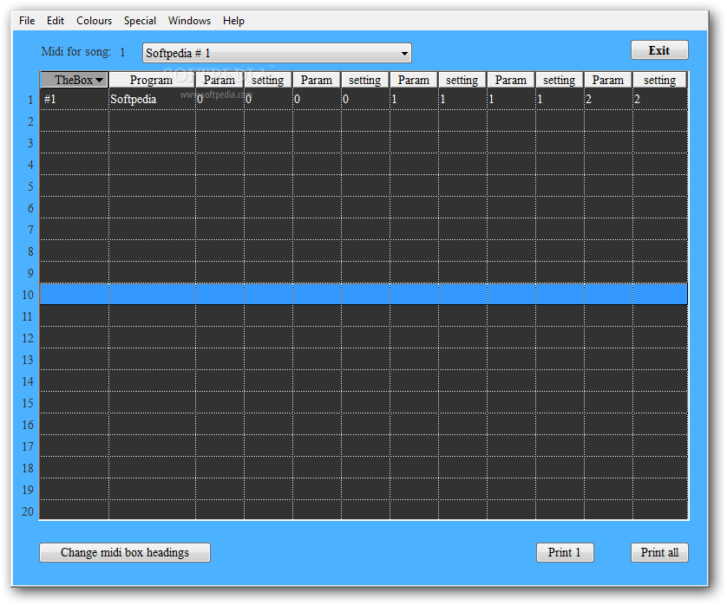Select highlighted row 10 TheBox cell
727x605 pixels.
(x=75, y=295)
